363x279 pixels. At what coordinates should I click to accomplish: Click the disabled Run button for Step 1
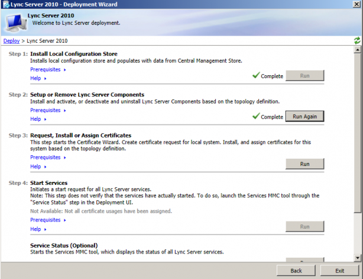click(x=304, y=76)
